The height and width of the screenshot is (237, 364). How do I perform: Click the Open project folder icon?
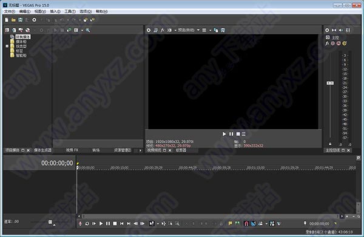coord(13,20)
